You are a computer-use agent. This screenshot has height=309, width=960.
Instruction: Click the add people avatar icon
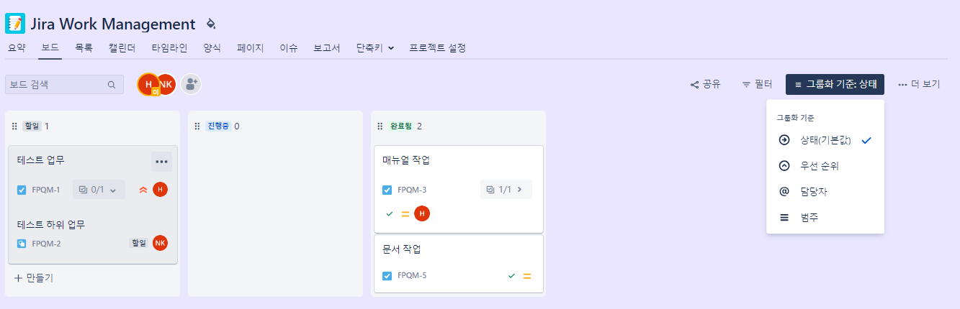pos(191,84)
